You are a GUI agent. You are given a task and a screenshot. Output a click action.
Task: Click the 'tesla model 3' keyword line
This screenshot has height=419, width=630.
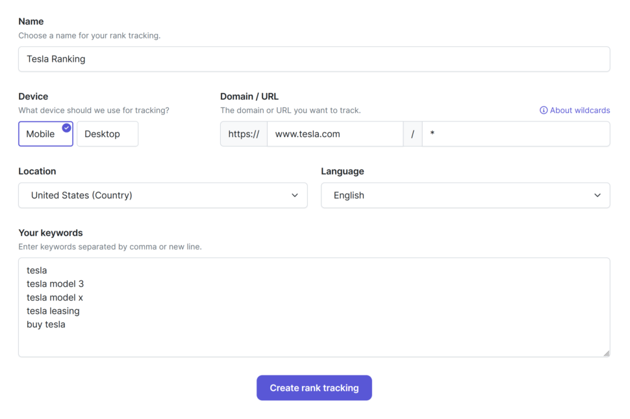coord(55,284)
